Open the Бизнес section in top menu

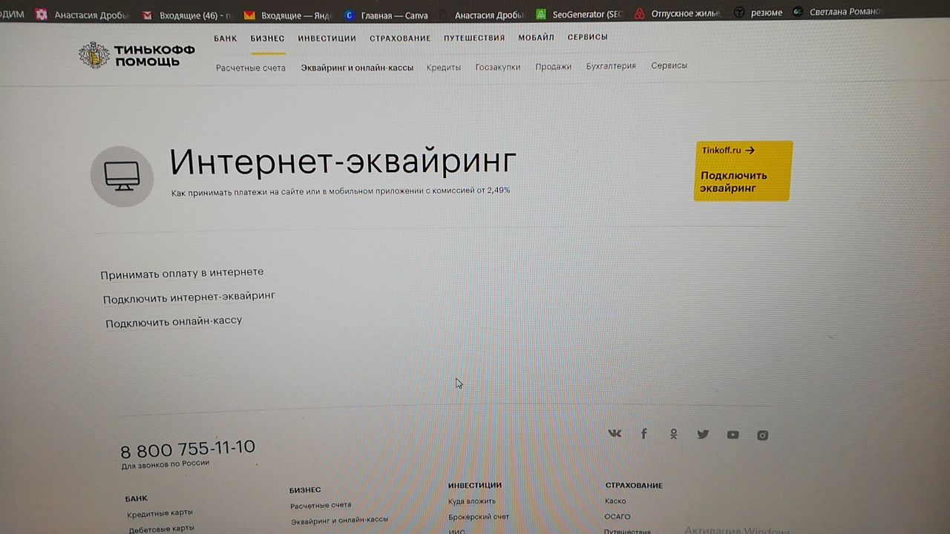(x=267, y=39)
